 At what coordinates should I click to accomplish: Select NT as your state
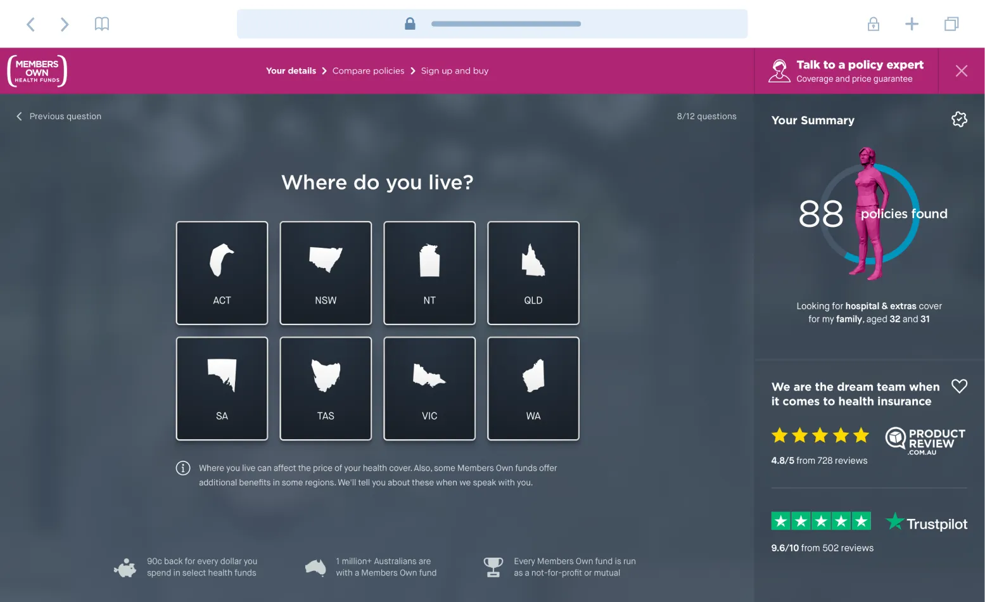pos(429,273)
